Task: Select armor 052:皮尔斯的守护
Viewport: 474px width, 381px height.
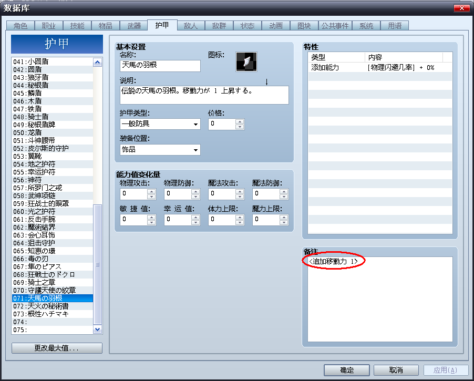Action: pos(53,148)
